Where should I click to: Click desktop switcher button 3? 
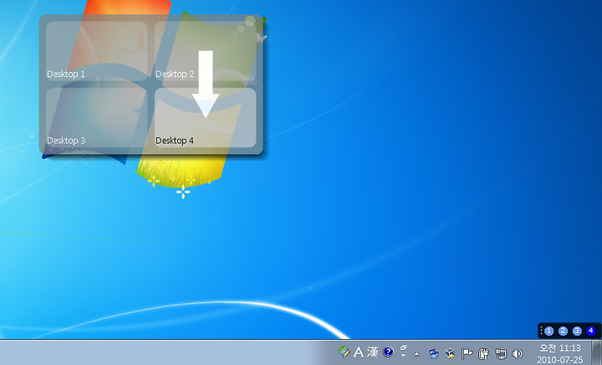[x=577, y=331]
